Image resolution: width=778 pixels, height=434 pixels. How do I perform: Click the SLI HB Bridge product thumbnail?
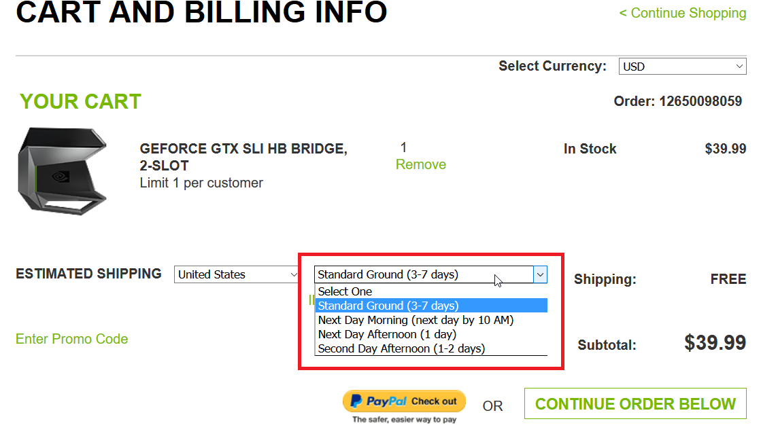click(x=63, y=171)
